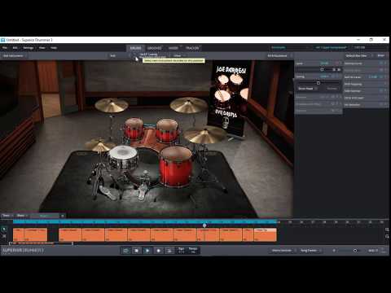This screenshot has width=391, height=293.
Task: Choose the select tool on the song track
Action: coord(4,230)
